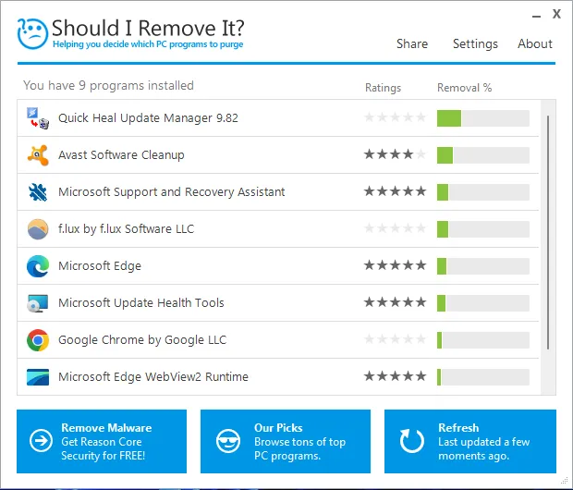Screen dimensions: 573x490
Task: Select the Google Chrome by Google LLC row
Action: pos(278,340)
